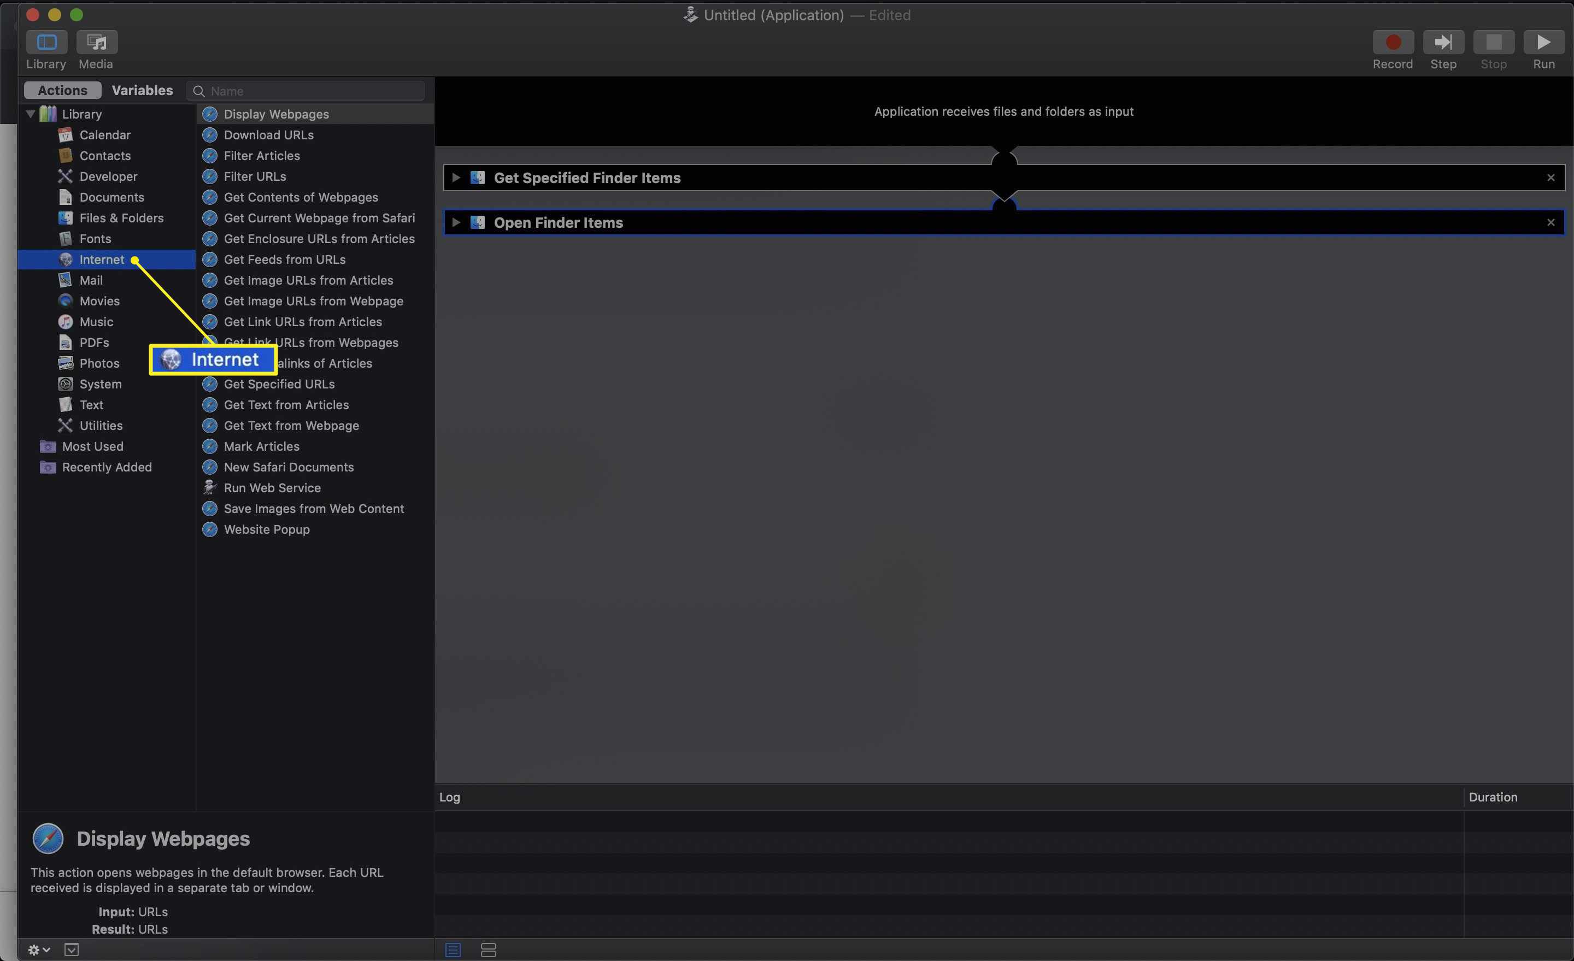This screenshot has height=961, width=1574.
Task: Dismiss Get Specified Finder Items close button
Action: (x=1552, y=178)
